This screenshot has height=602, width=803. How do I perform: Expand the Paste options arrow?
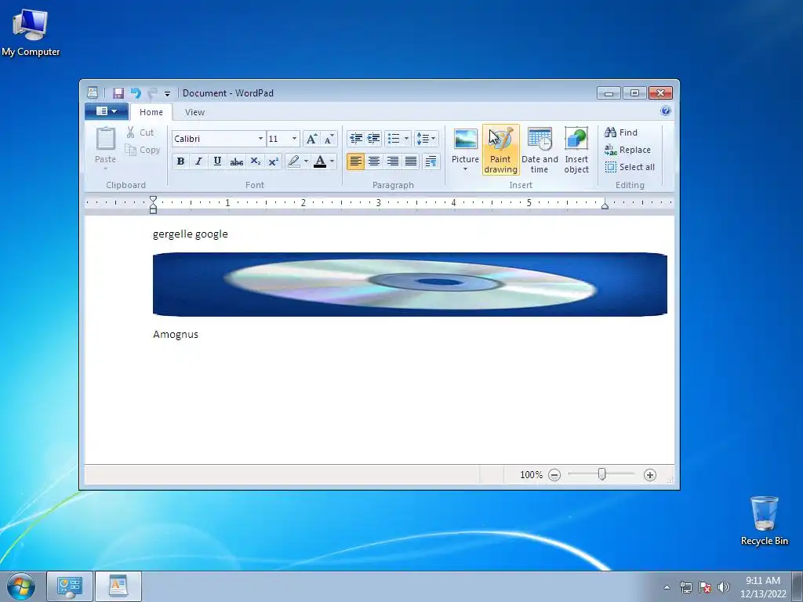point(106,169)
